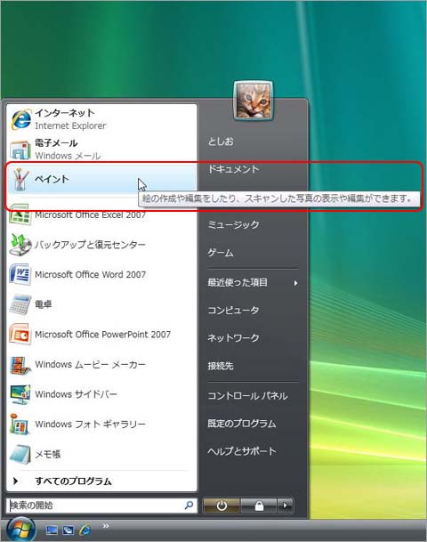427x542 pixels.
Task: Click the power button icon
Action: (222, 506)
